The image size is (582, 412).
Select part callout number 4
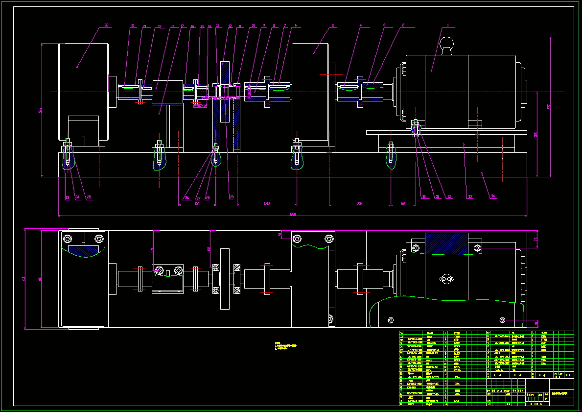(x=360, y=25)
